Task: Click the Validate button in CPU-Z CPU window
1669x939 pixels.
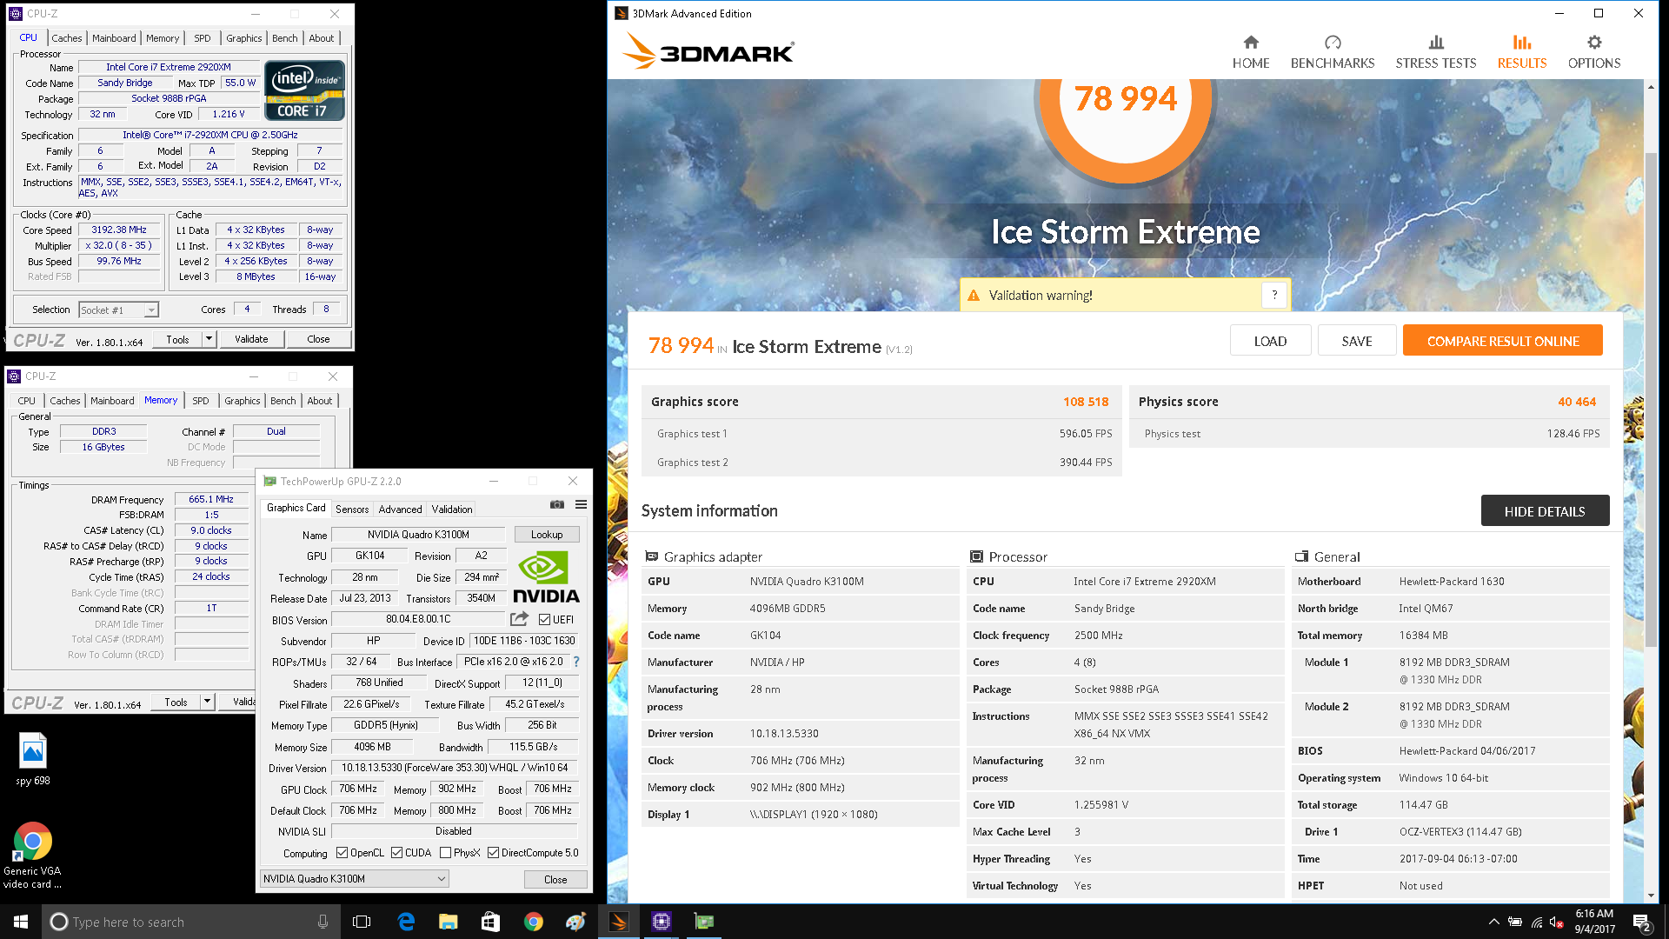Action: pyautogui.click(x=251, y=339)
